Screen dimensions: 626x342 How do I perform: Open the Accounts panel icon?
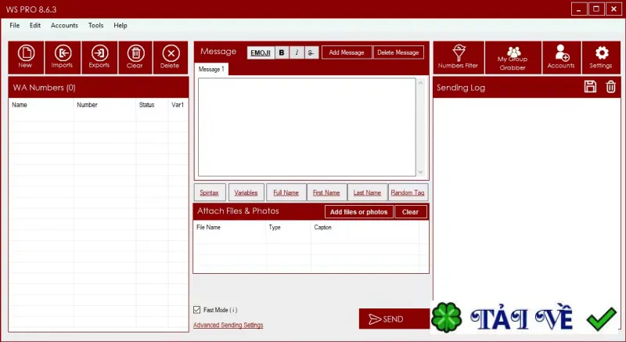tap(561, 57)
